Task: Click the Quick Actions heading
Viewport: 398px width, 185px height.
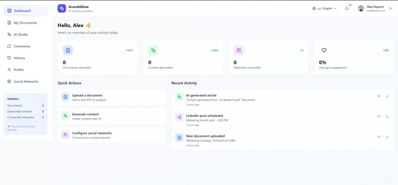Action: click(x=70, y=83)
